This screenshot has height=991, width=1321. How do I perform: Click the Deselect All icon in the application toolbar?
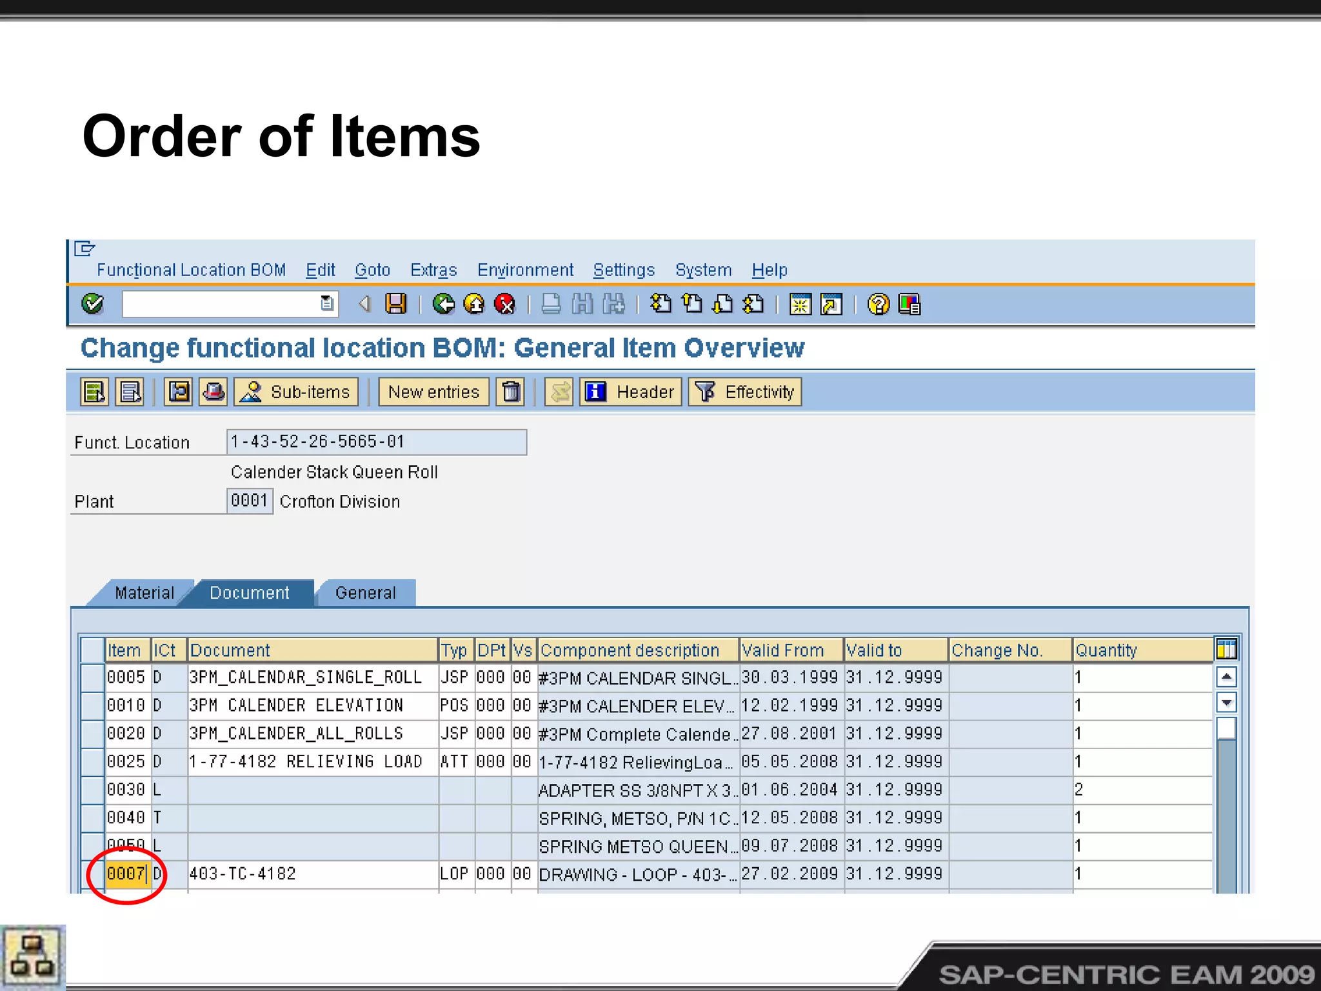[130, 392]
